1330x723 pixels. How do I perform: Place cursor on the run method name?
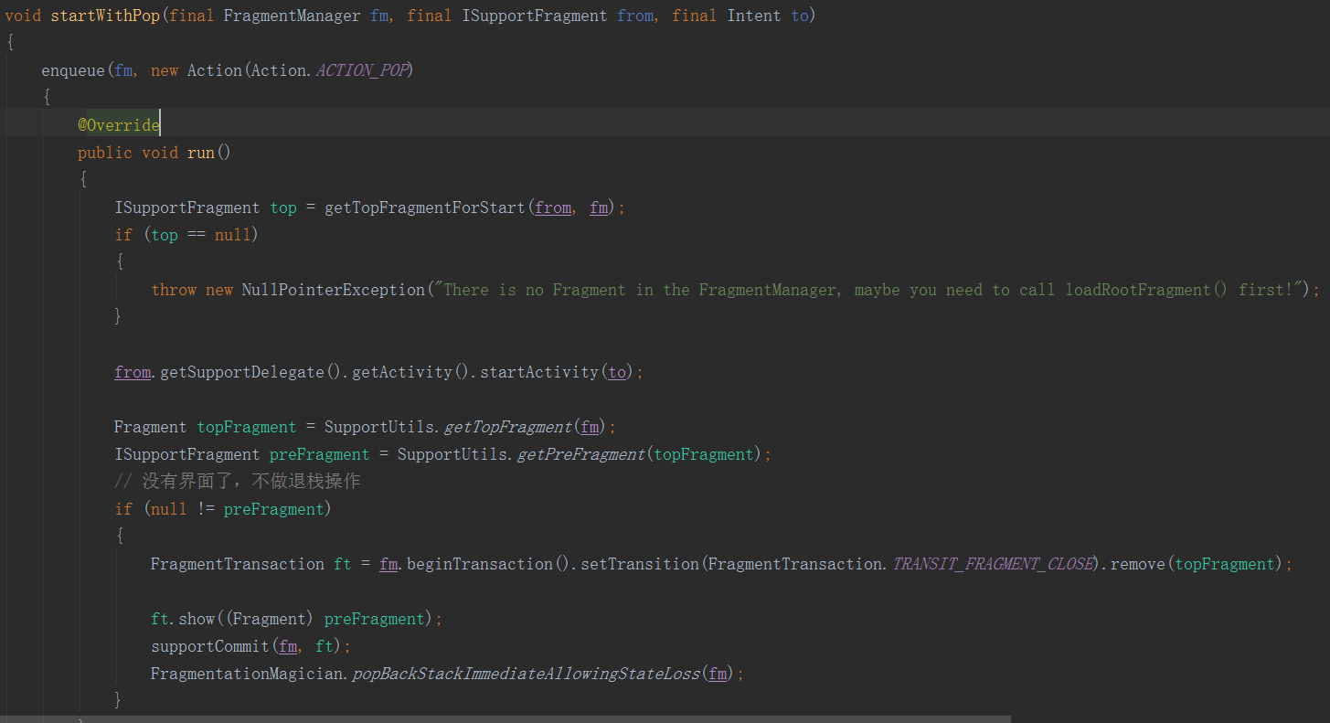[199, 152]
